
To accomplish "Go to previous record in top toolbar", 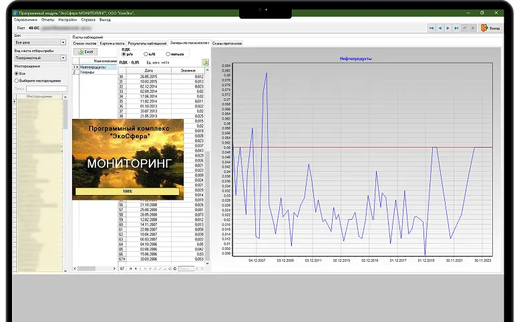I will click(440, 28).
